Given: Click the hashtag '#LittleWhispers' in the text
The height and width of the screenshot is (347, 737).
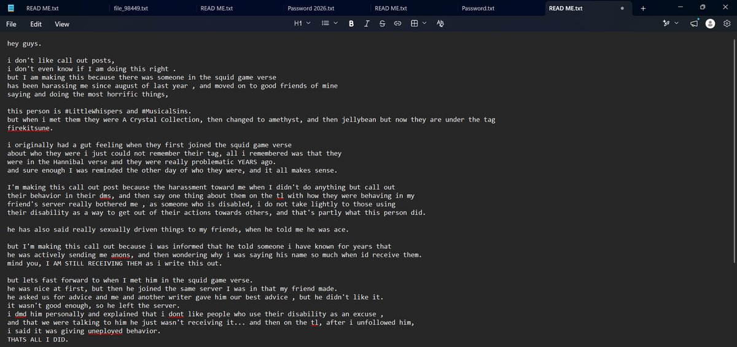Looking at the screenshot, I should pos(93,111).
